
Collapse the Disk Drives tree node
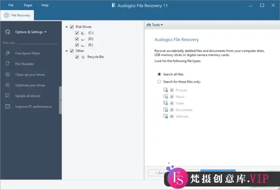point(66,27)
